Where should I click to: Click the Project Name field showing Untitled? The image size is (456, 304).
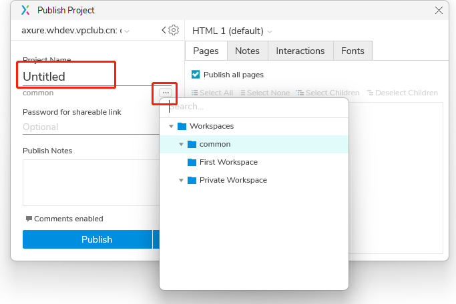[x=67, y=77]
